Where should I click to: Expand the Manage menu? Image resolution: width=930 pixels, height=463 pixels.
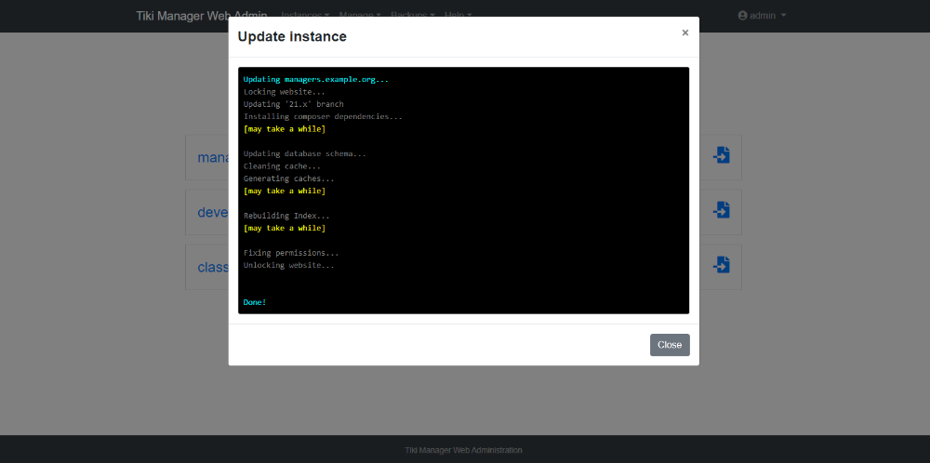360,15
